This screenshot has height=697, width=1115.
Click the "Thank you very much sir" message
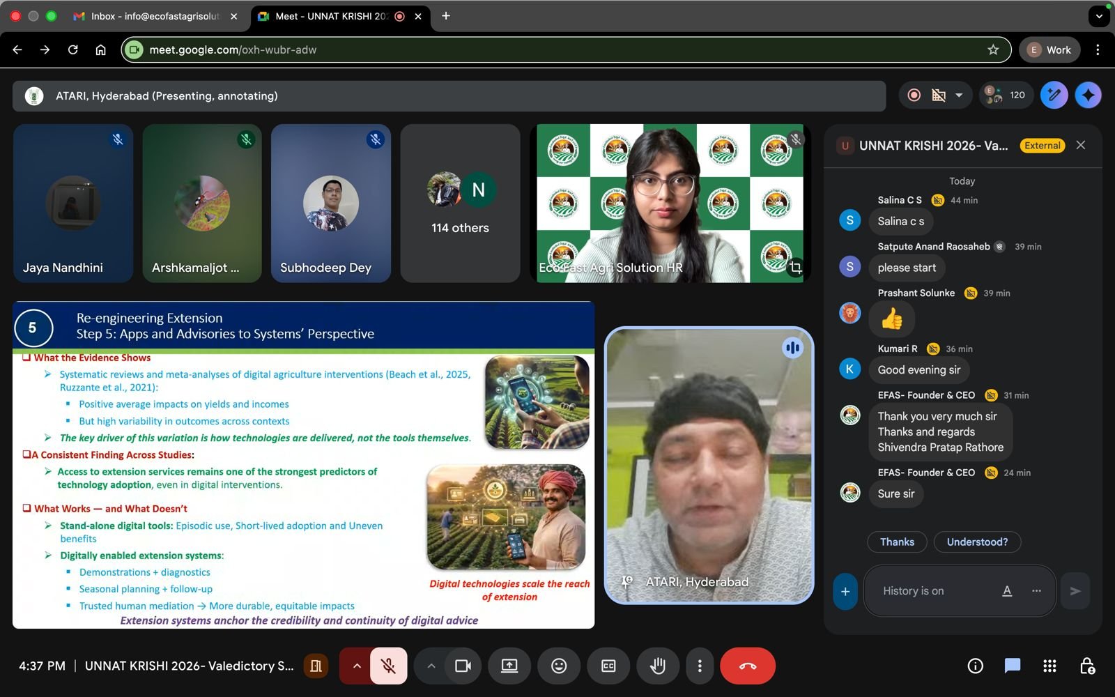click(940, 431)
